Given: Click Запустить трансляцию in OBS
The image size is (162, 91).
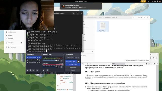Looking at the screenshot, I should point(73,58).
